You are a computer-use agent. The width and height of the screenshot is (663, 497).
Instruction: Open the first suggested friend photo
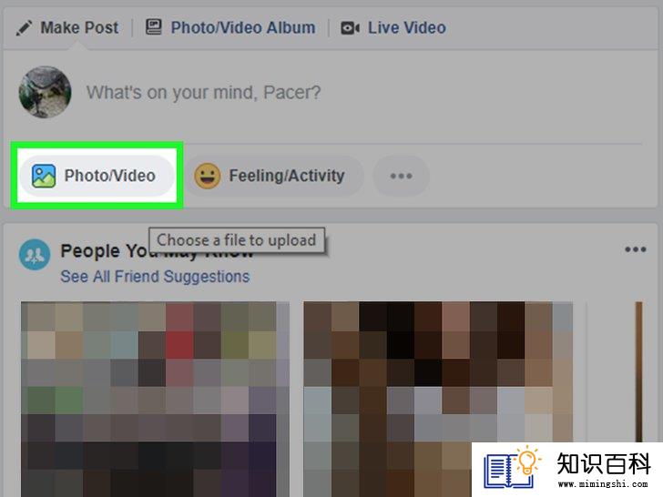(155, 399)
